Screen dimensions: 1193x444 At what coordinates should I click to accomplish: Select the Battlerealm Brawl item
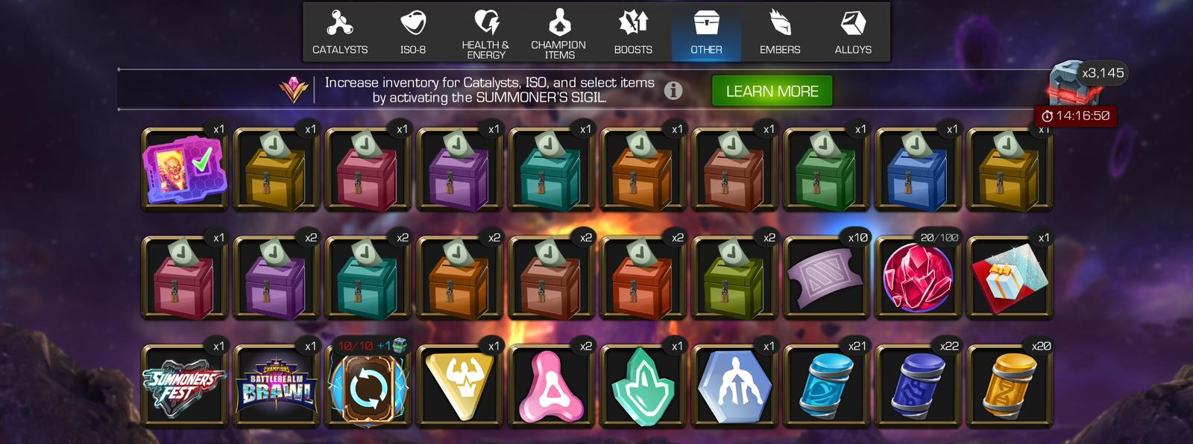(277, 386)
